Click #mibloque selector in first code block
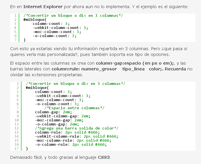 click(x=35, y=20)
